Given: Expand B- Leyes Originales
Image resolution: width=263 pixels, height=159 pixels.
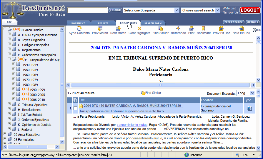Looking at the screenshot, I should tap(9, 39).
